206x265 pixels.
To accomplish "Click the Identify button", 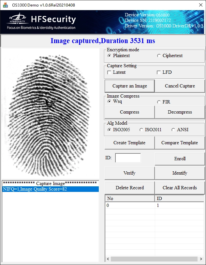I will coord(180,173).
